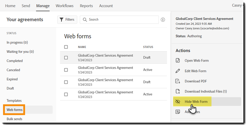
Task: Click the magnifier icon in search box
Action: 85,20
